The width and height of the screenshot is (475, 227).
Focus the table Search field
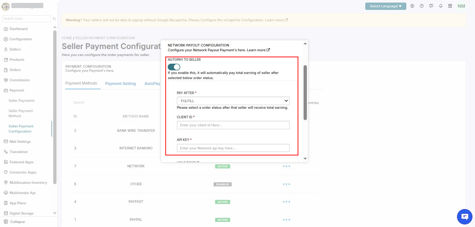79,103
